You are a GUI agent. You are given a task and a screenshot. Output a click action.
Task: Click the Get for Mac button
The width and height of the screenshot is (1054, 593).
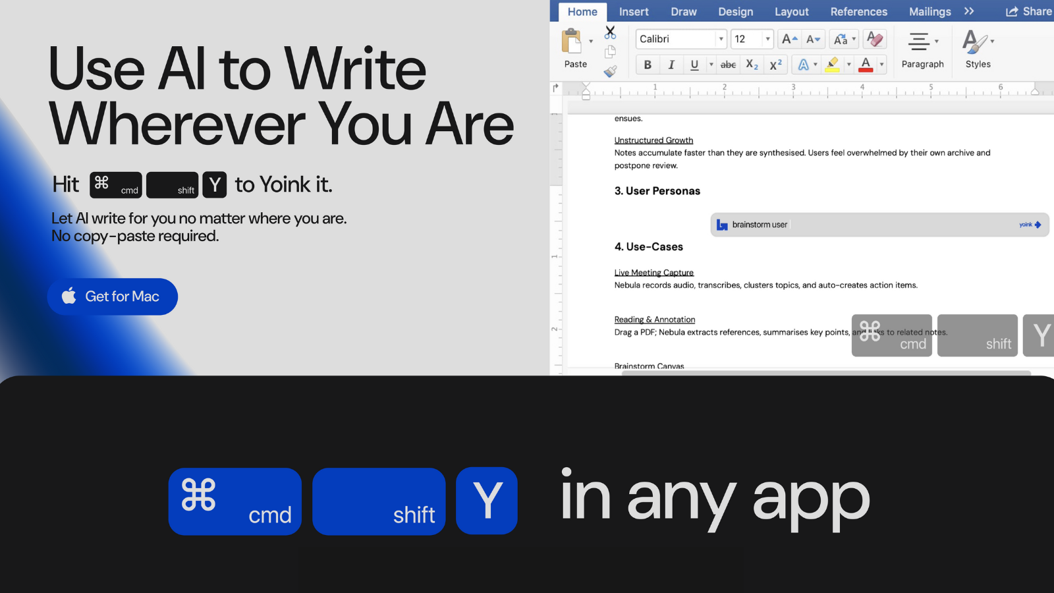click(112, 296)
